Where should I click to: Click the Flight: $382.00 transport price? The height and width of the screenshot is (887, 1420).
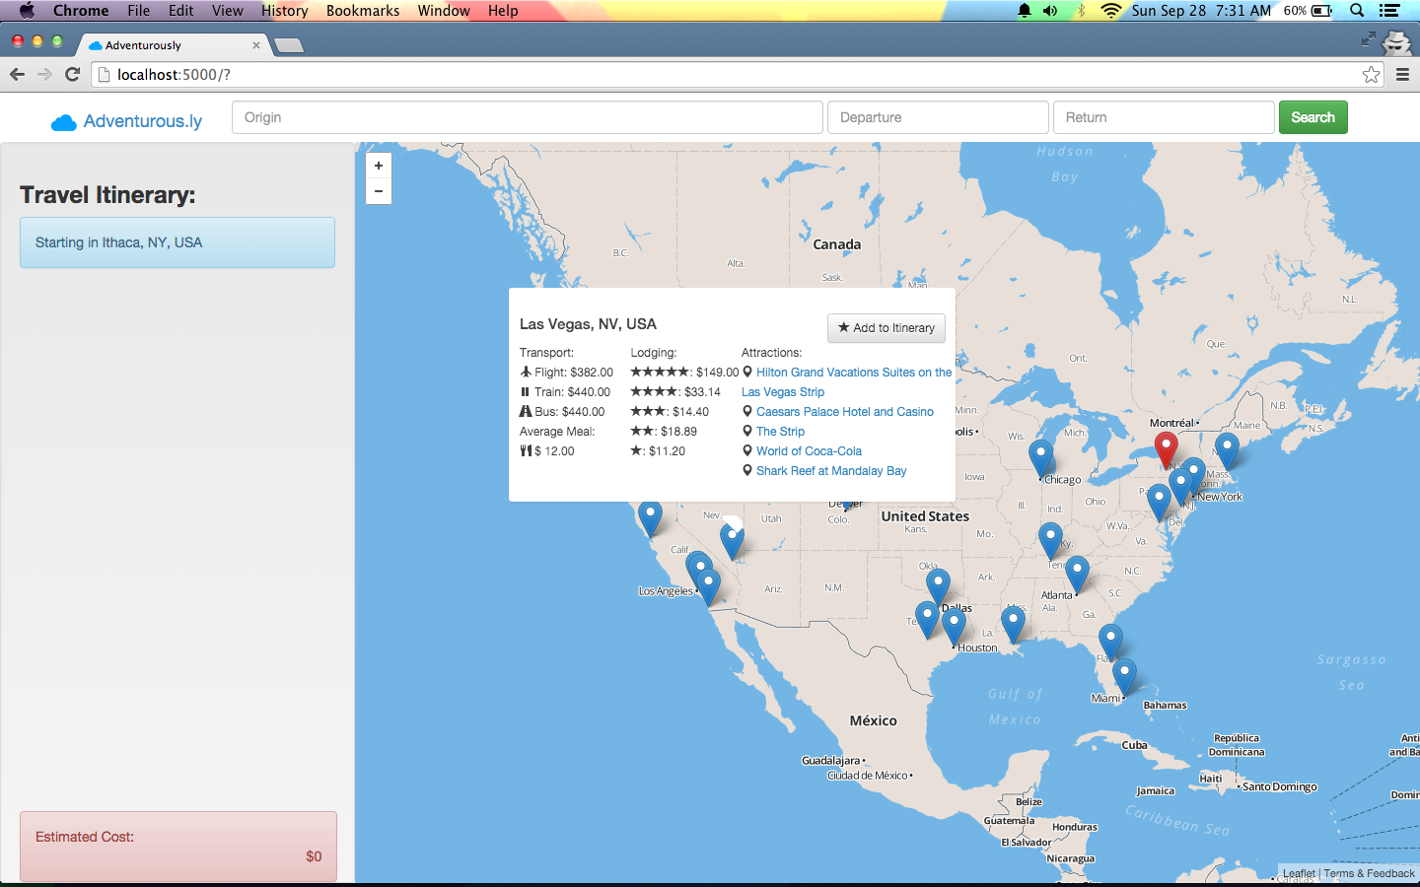(x=566, y=373)
